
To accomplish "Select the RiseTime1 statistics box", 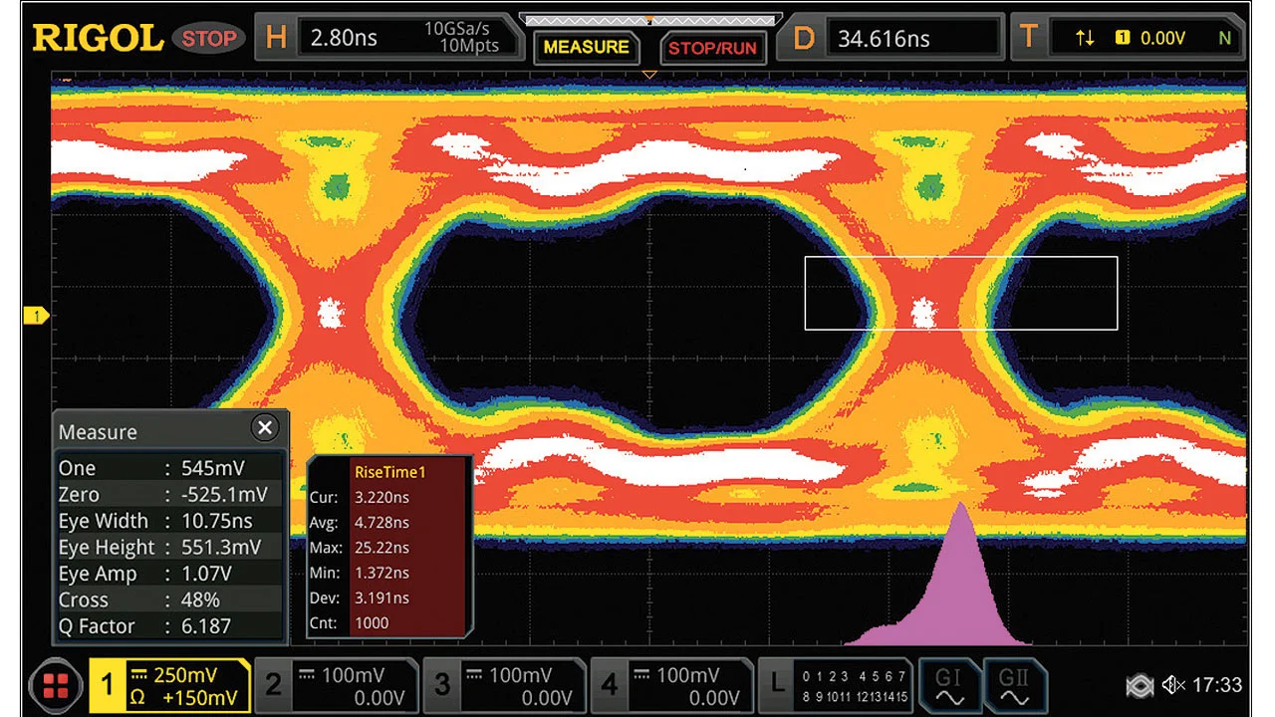I will (x=389, y=547).
